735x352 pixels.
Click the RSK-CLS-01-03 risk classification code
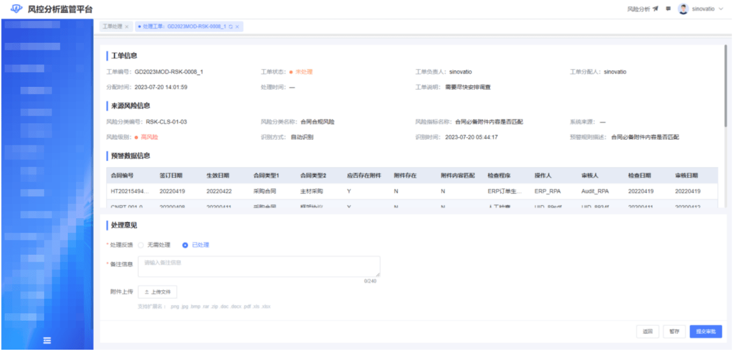166,122
